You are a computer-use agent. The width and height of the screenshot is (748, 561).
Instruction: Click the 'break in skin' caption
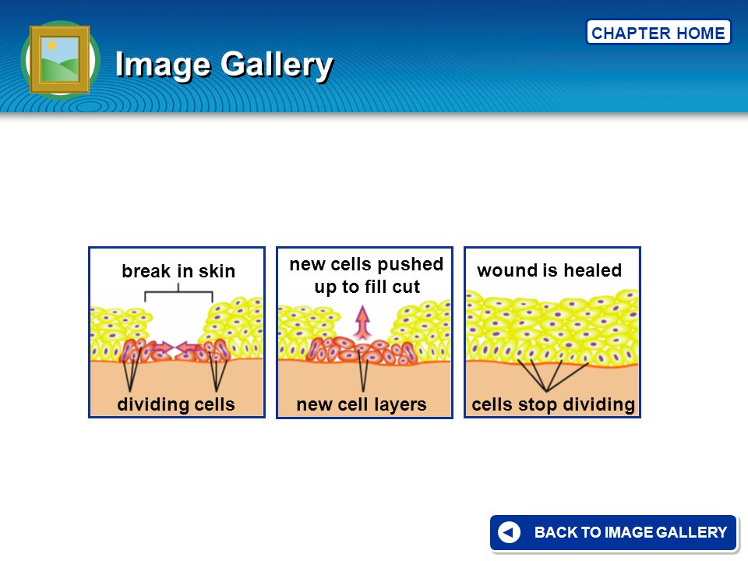pyautogui.click(x=178, y=271)
